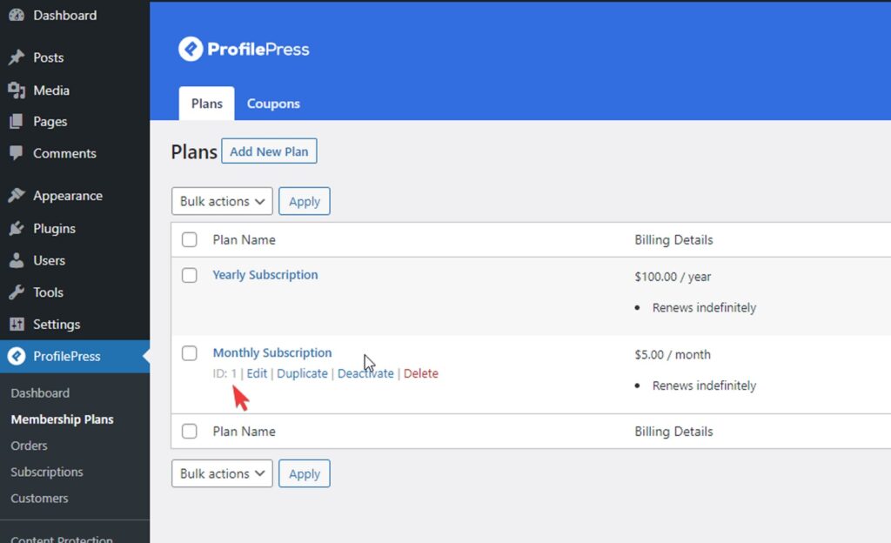Click Delete under Monthly Subscription
Viewport: 891px width, 543px height.
tap(421, 373)
